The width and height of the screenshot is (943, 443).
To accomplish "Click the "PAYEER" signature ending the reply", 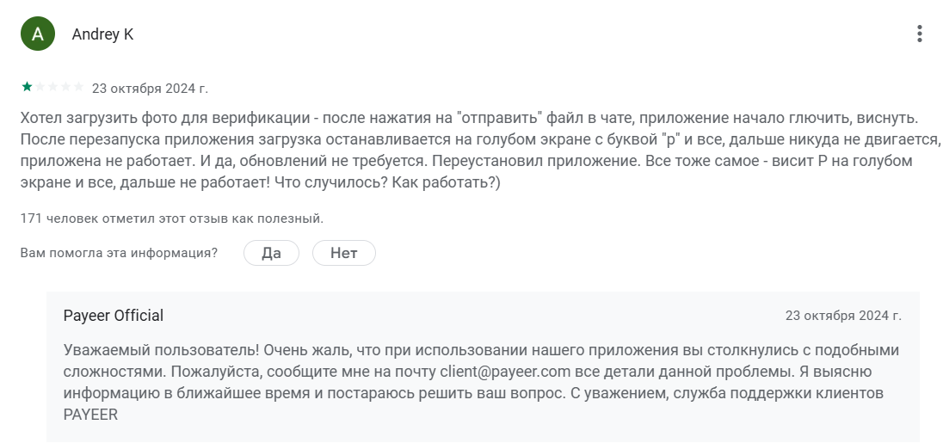I will [90, 415].
